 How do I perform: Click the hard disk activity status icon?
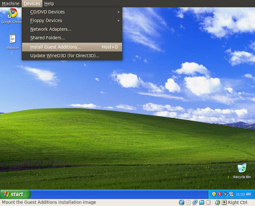(182, 203)
